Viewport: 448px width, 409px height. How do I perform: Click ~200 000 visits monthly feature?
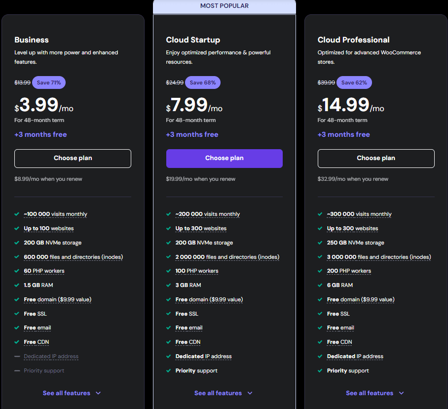click(x=207, y=214)
